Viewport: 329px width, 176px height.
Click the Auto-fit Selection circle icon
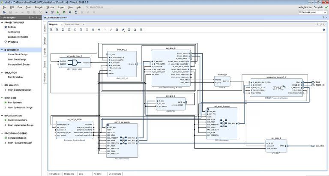coord(75,30)
